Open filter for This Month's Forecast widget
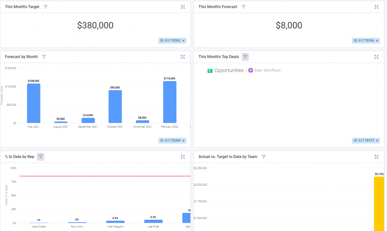This screenshot has width=387, height=231. [243, 7]
